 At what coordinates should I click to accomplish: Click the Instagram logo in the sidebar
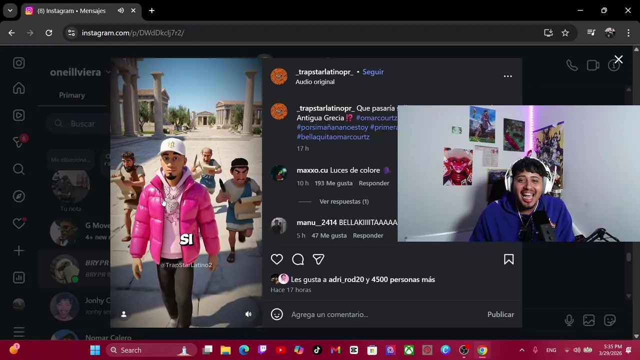click(x=19, y=63)
